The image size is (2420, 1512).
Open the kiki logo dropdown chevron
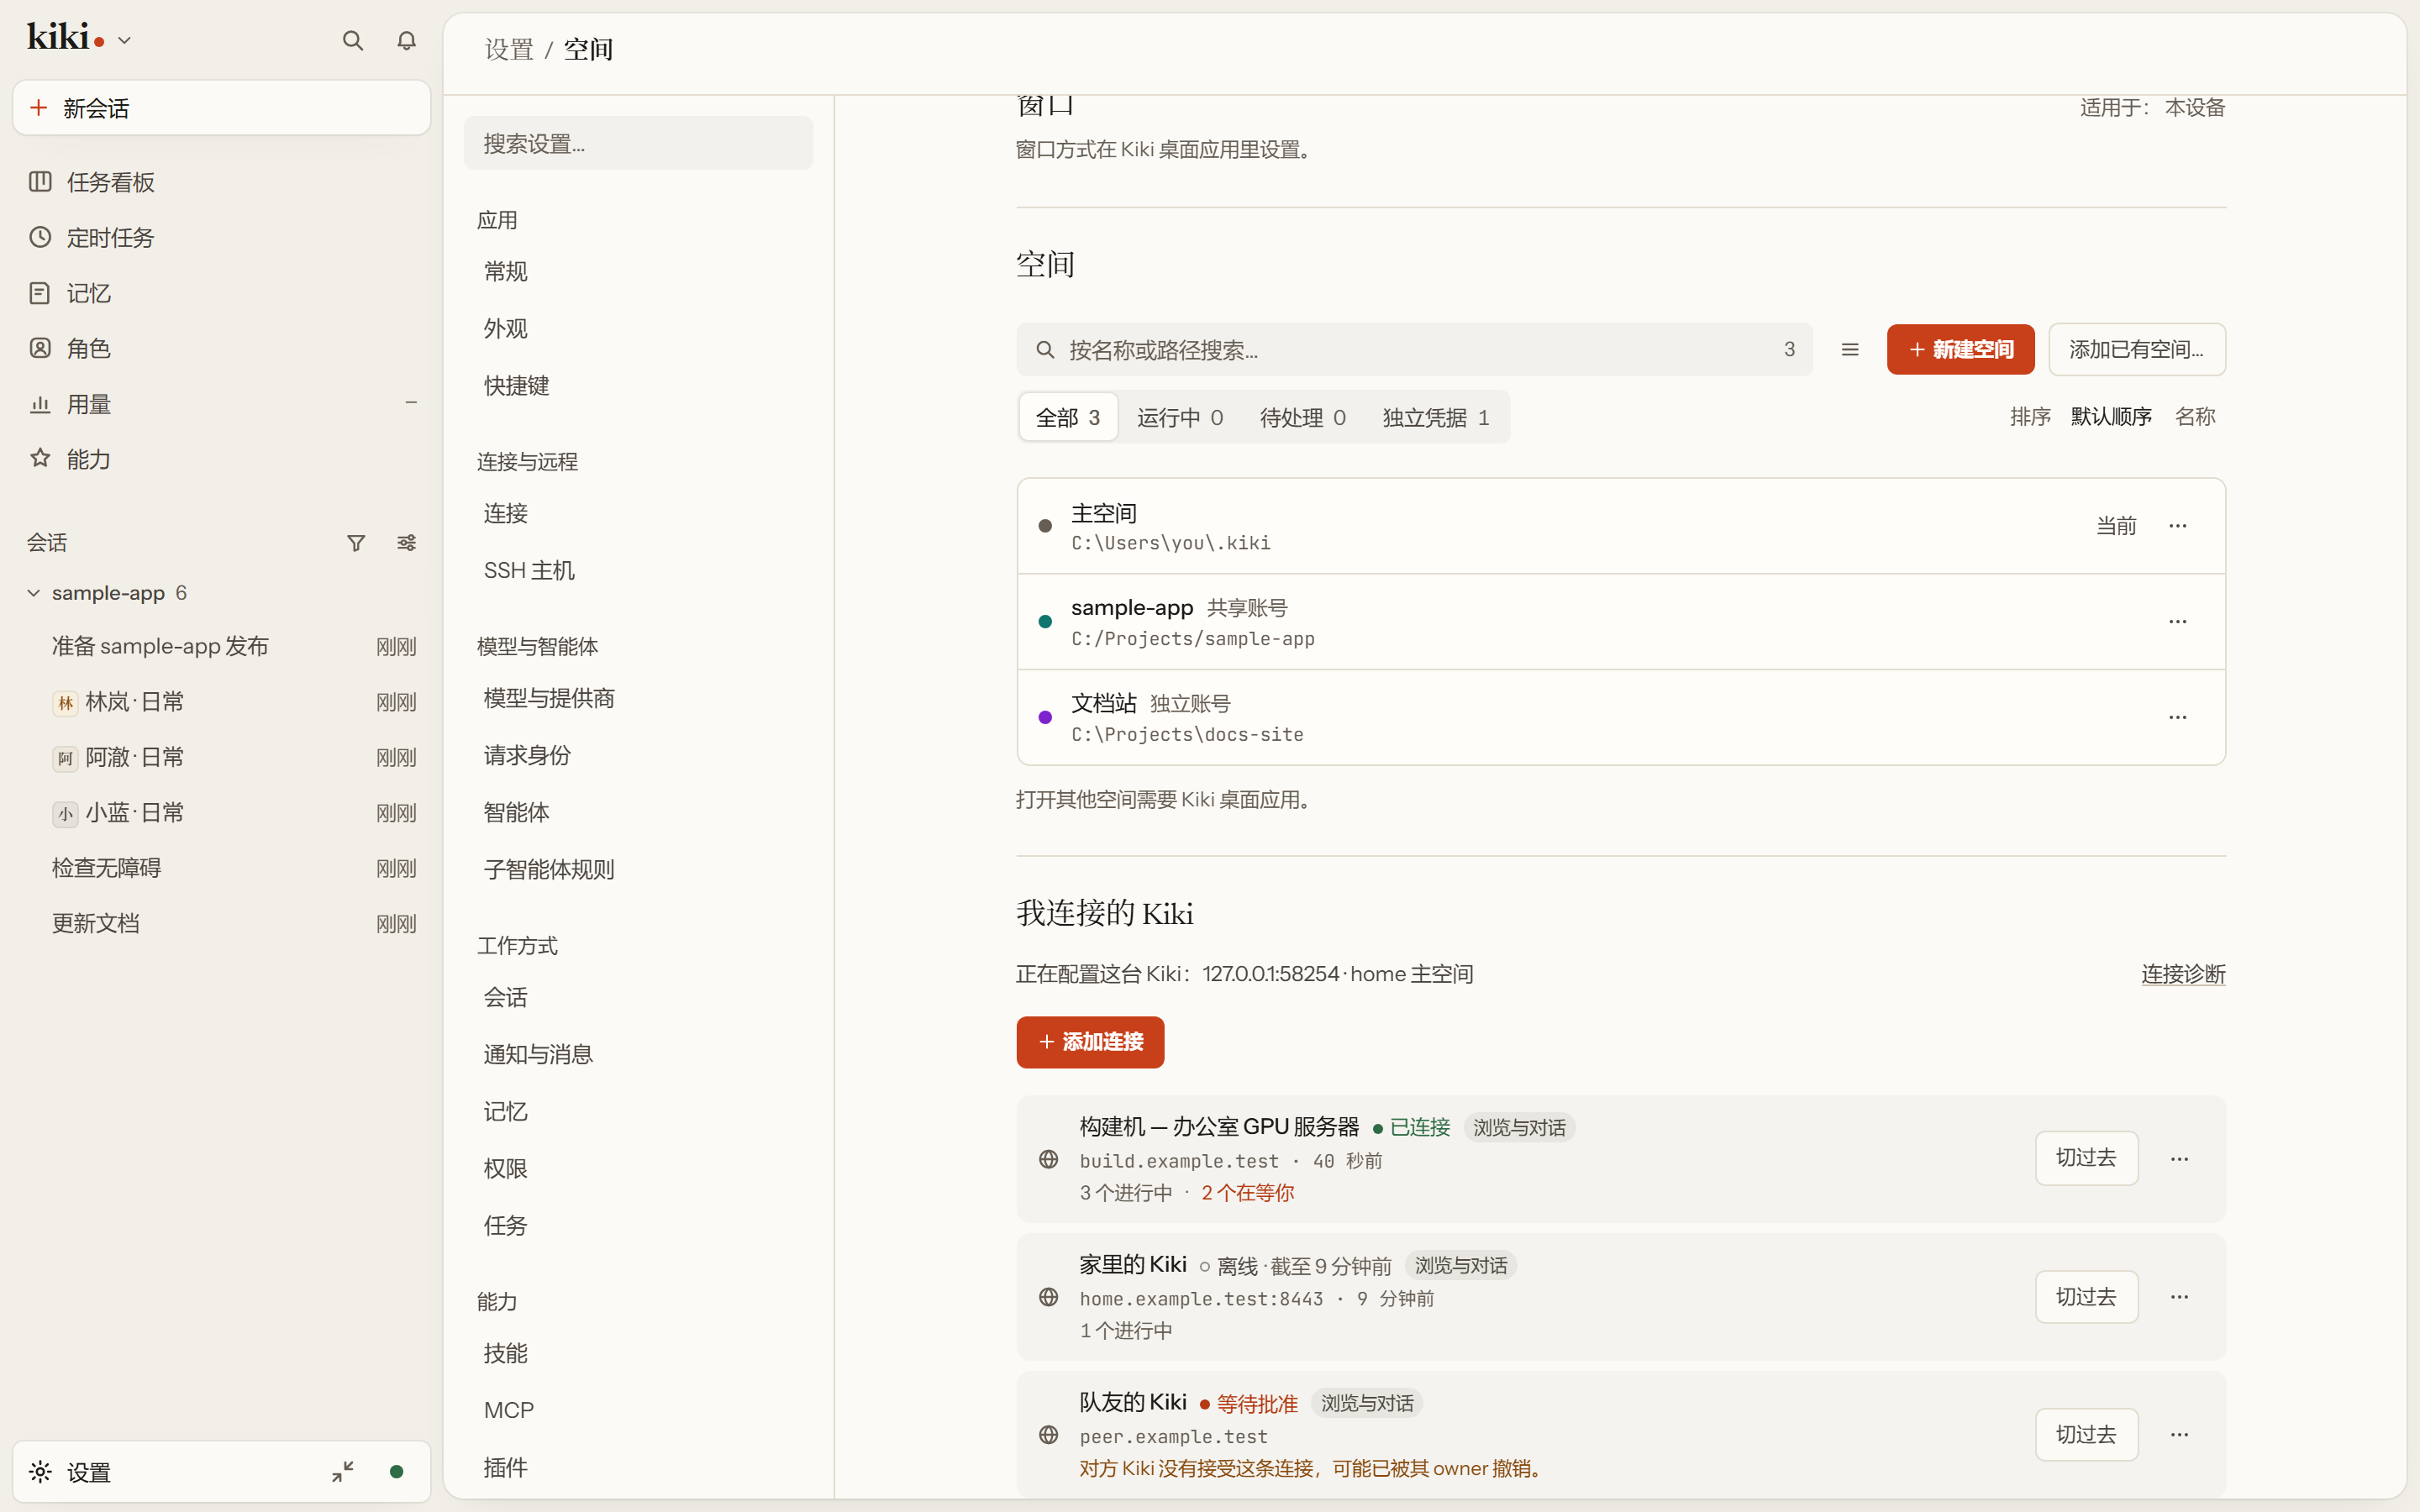click(124, 41)
